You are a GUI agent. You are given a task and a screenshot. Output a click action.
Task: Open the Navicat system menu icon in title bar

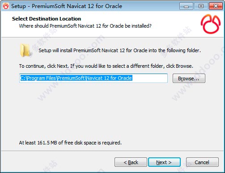[x=6, y=6]
